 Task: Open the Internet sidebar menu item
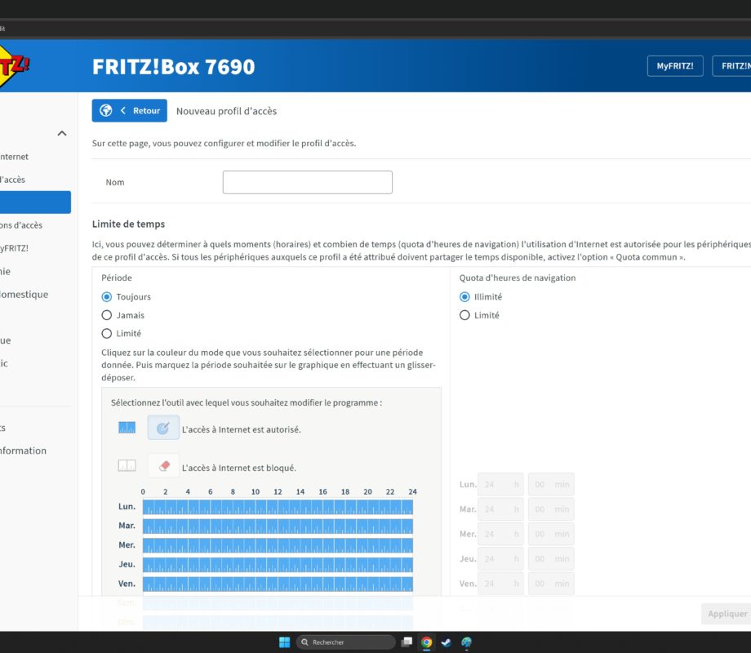click(15, 157)
